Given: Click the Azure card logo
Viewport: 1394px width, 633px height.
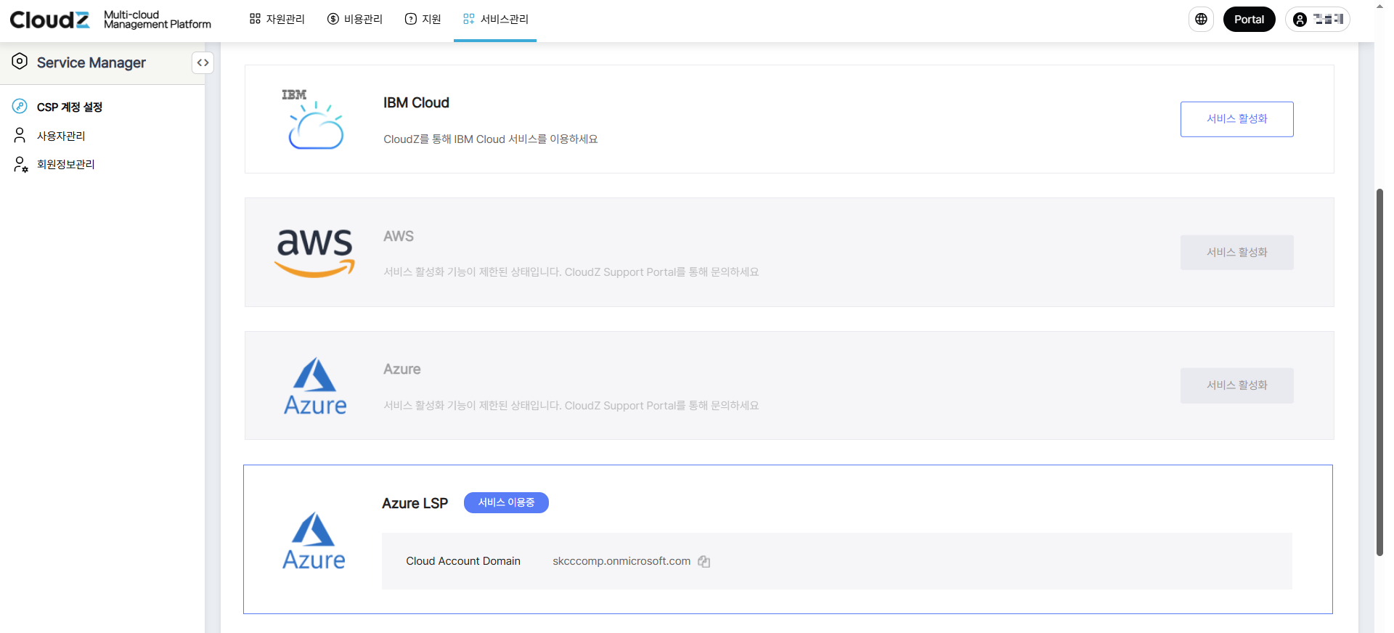Looking at the screenshot, I should point(315,386).
